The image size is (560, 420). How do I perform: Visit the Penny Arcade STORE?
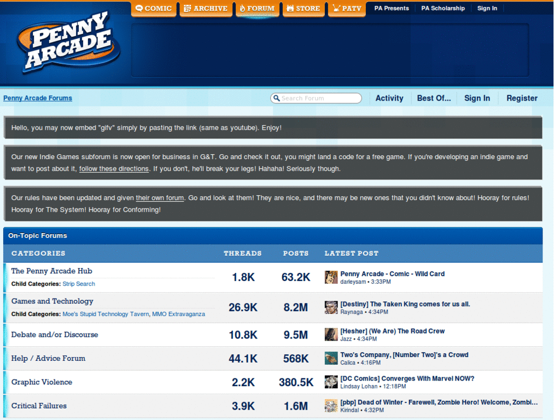click(x=304, y=8)
